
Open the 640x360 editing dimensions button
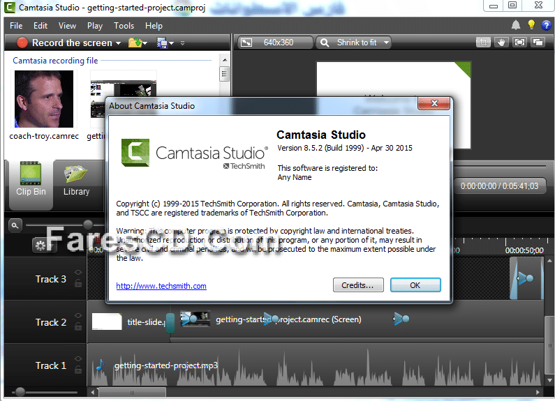click(275, 43)
